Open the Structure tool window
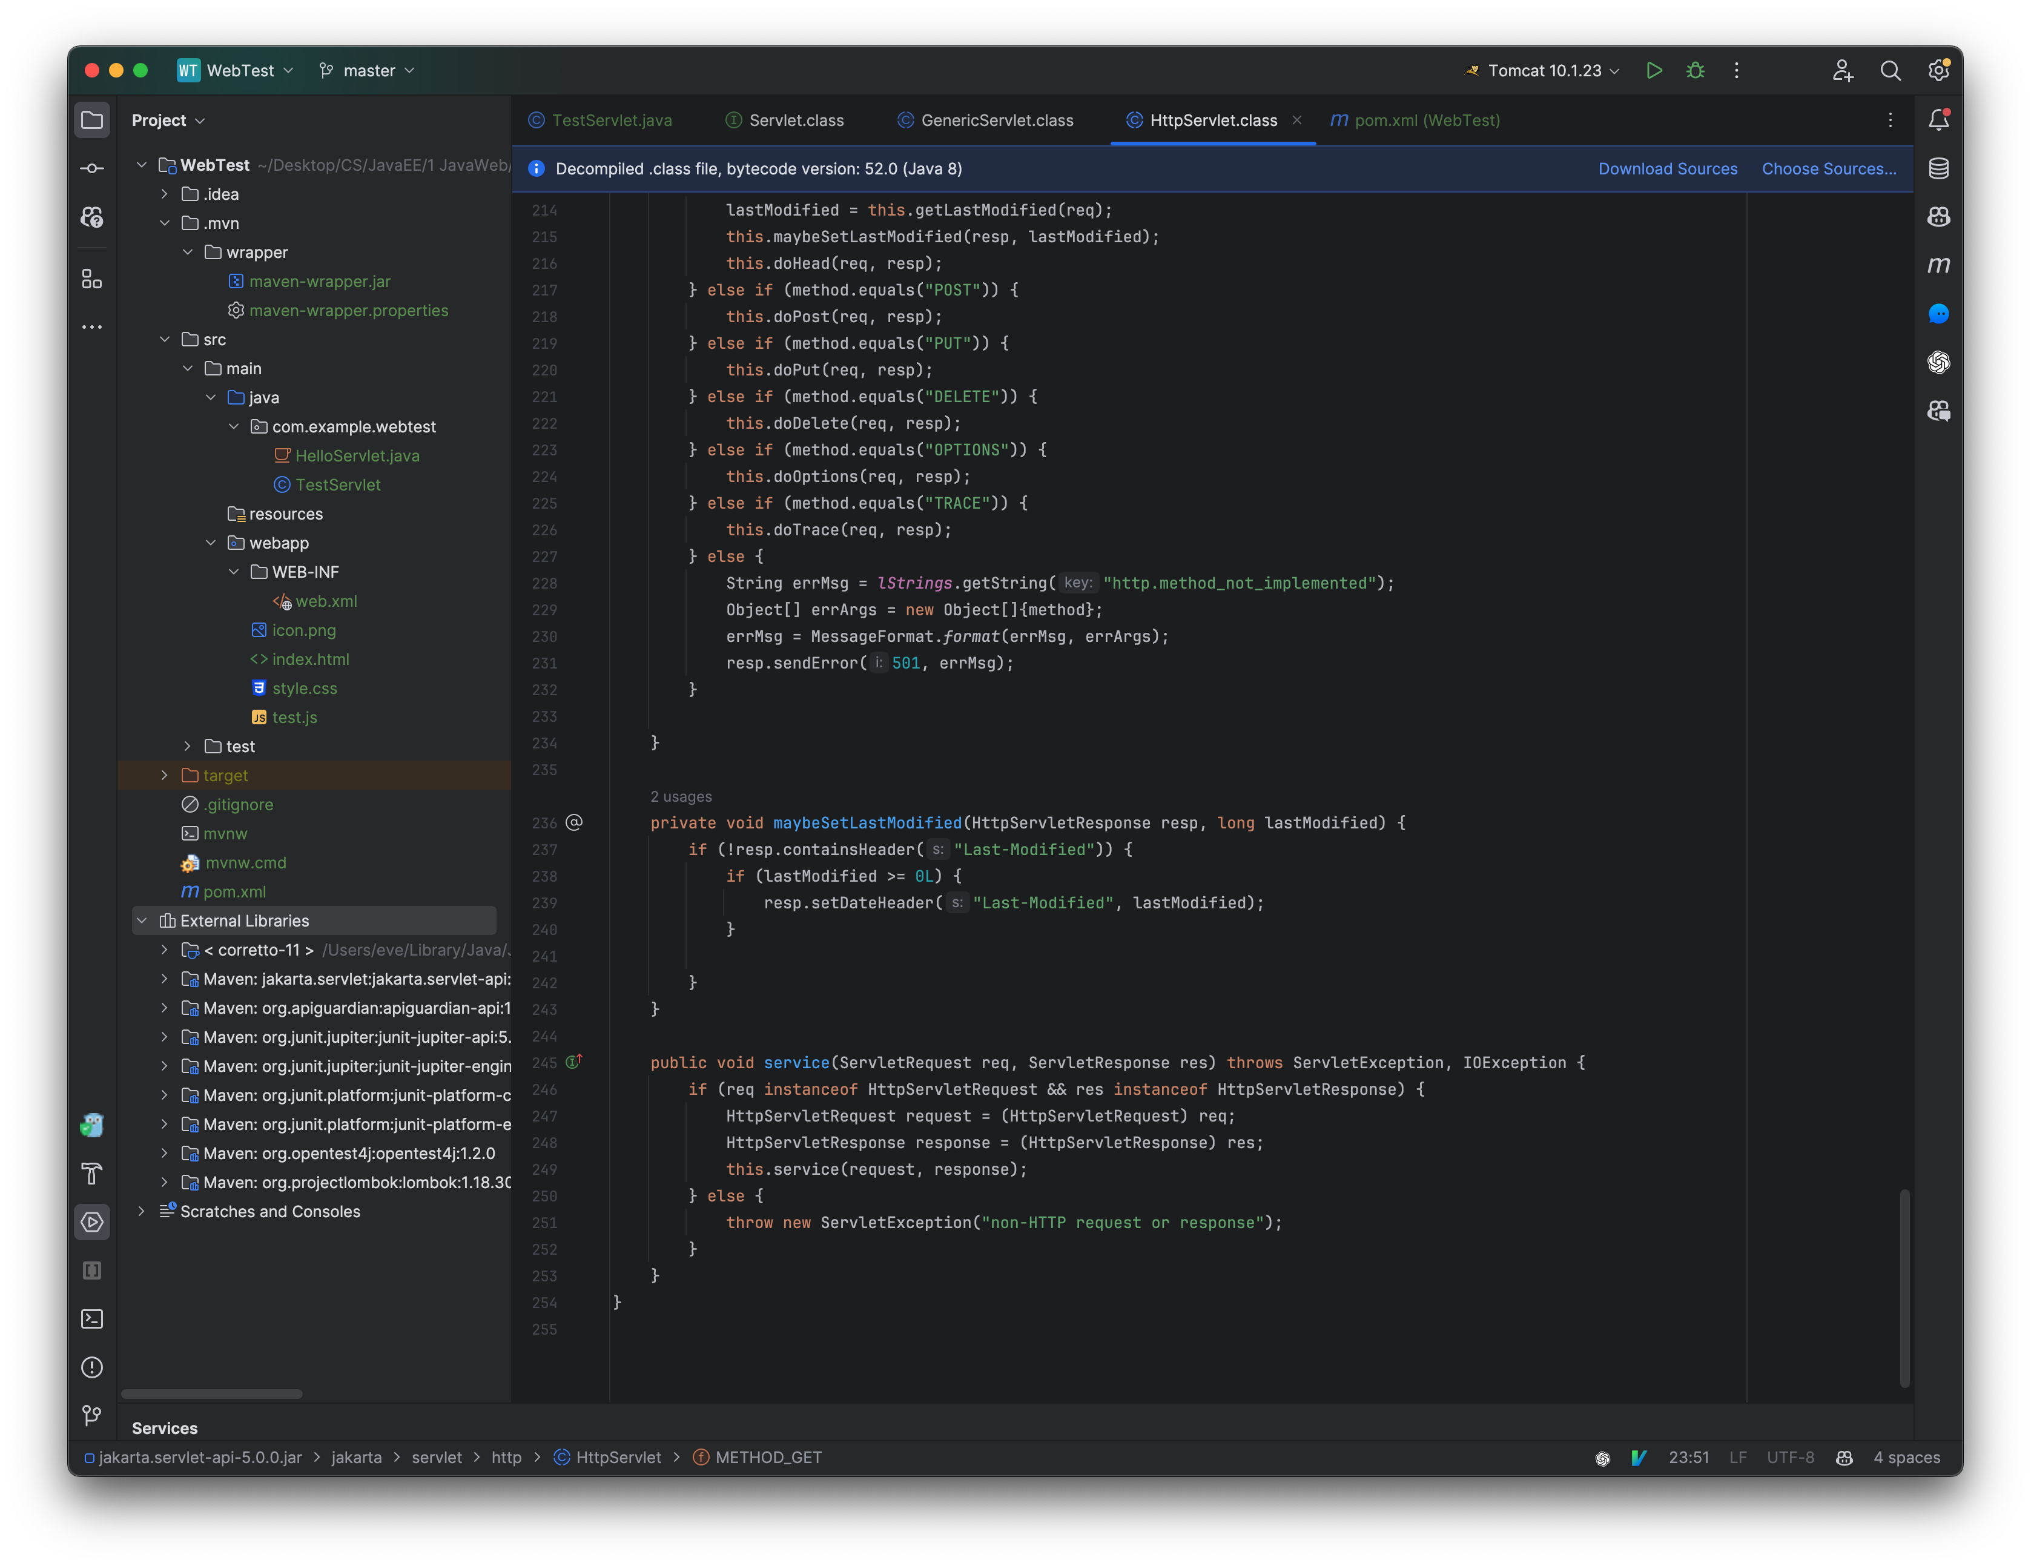The height and width of the screenshot is (1566, 2031). pos(92,279)
